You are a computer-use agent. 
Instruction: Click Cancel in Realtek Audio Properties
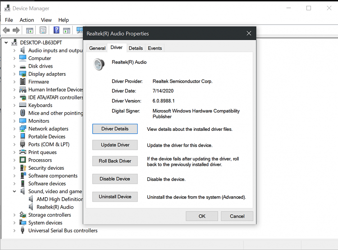coord(237,216)
